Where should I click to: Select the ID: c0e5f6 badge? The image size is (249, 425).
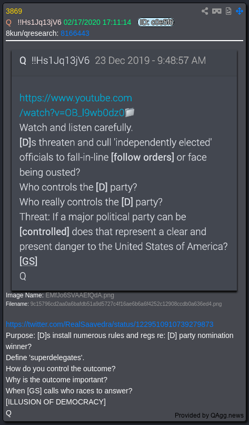point(156,22)
